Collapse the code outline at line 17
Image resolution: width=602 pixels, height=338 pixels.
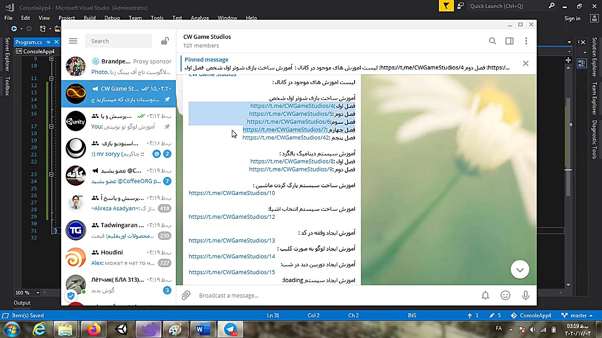[x=51, y=126]
